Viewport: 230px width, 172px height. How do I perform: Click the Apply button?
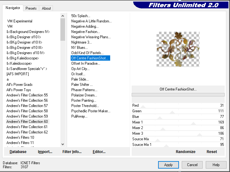[x=168, y=165]
